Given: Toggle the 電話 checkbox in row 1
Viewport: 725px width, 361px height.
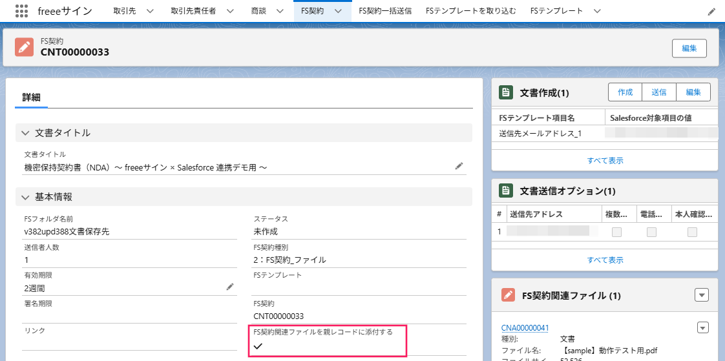Looking at the screenshot, I should click(651, 232).
